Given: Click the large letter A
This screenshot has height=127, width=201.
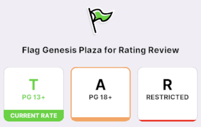Looking at the screenshot, I should (x=100, y=85).
